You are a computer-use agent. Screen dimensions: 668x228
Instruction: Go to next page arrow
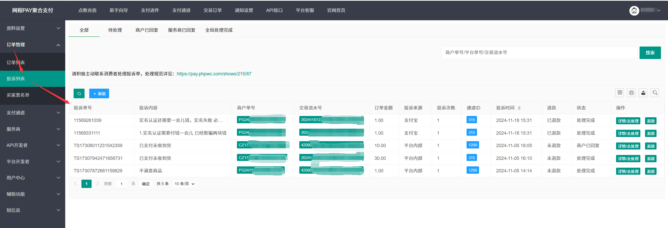point(98,184)
